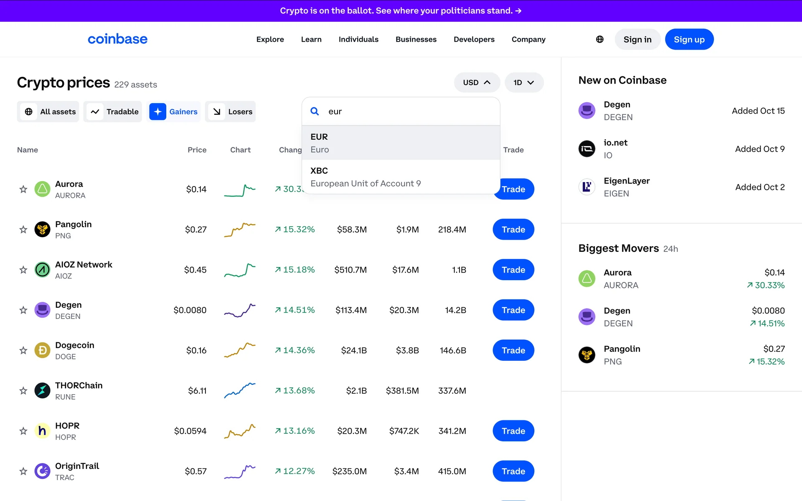This screenshot has width=802, height=501.
Task: Open the crypto ballot banner link
Action: tap(401, 10)
